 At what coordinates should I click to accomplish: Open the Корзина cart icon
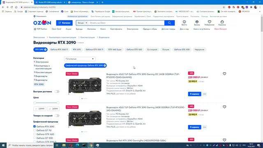(x=222, y=23)
